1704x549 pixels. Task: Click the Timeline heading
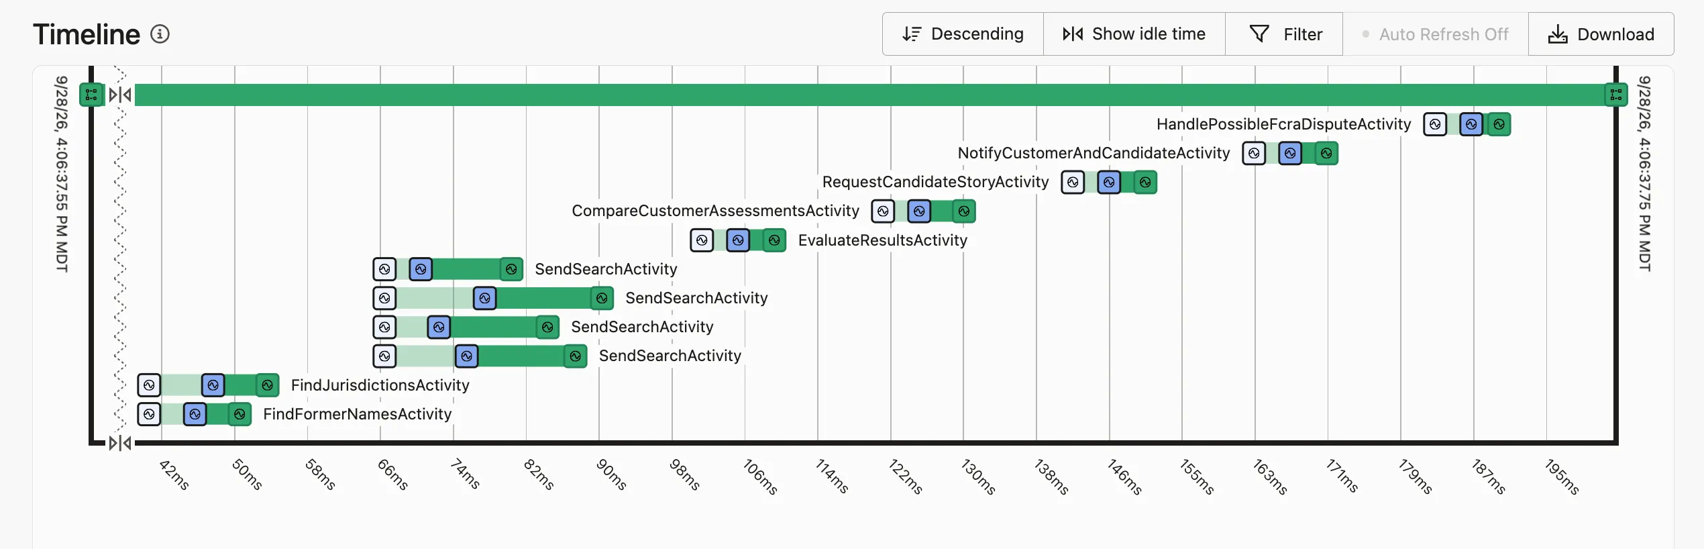coord(87,34)
